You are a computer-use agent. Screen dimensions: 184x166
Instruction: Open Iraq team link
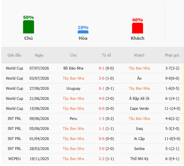point(139,129)
